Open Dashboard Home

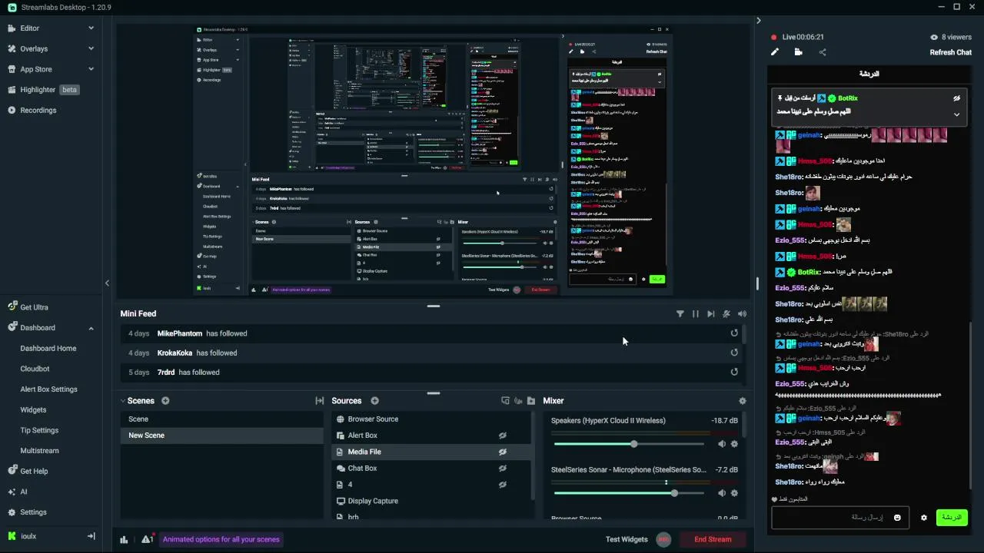[x=48, y=348]
